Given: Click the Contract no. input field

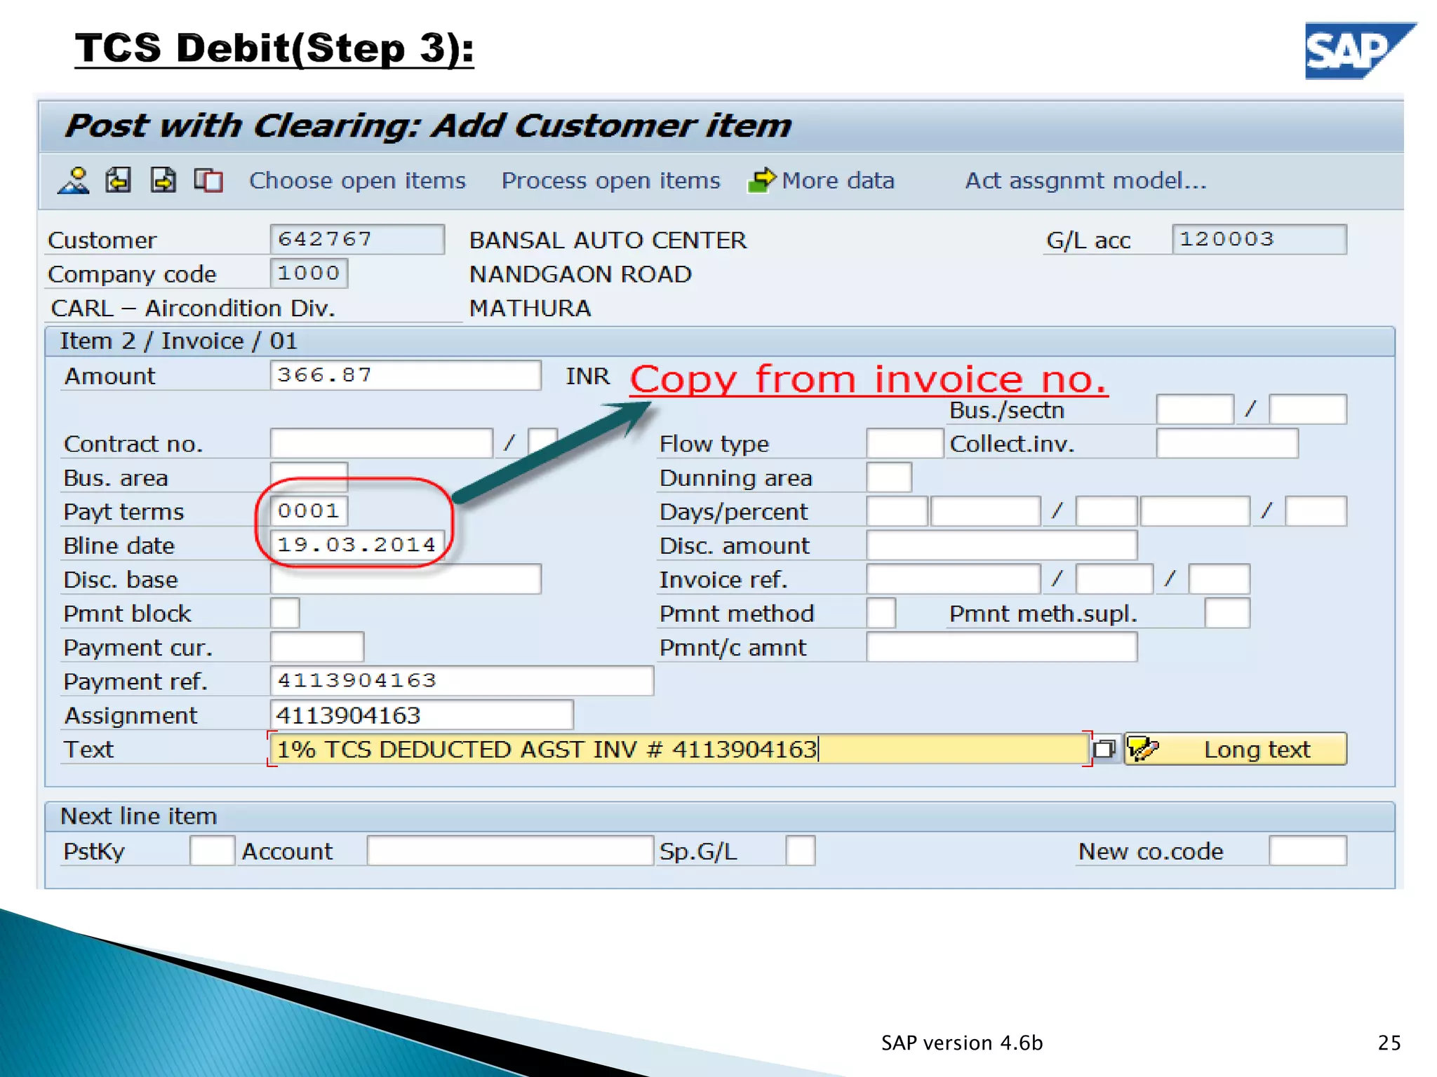Looking at the screenshot, I should click(x=382, y=443).
